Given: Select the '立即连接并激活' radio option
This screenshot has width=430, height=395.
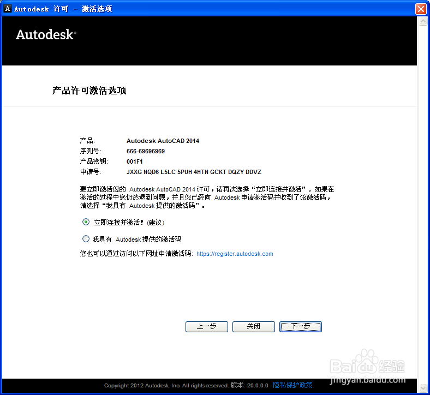Looking at the screenshot, I should coord(86,222).
